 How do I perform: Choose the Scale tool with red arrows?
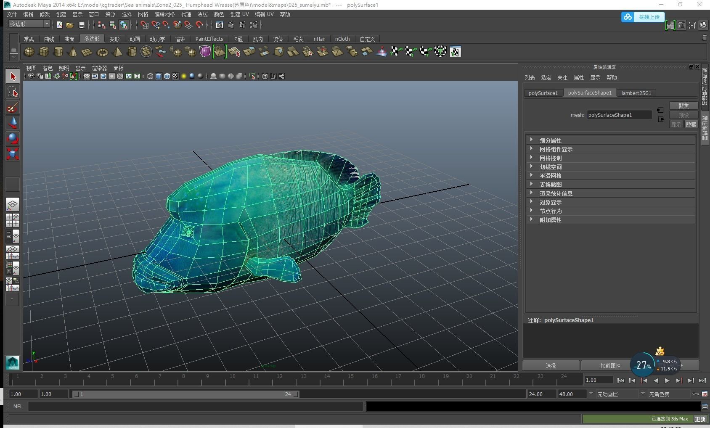point(13,154)
